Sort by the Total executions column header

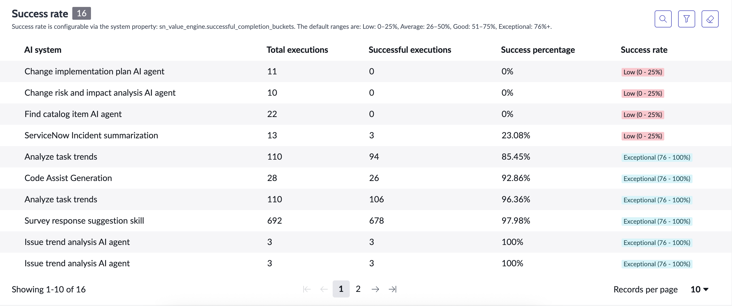(x=297, y=50)
